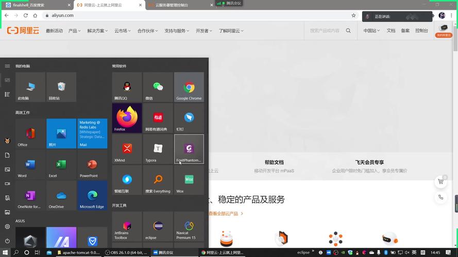Click the 阿里云 logo
The image size is (458, 257).
23,30
